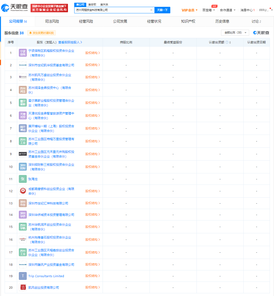Open 股权结构 for 苏州华帆润禾创业投资合伙企业

point(93,227)
